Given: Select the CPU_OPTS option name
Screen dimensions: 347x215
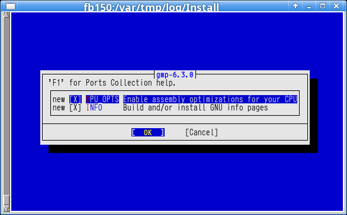Looking at the screenshot, I should pos(102,99).
